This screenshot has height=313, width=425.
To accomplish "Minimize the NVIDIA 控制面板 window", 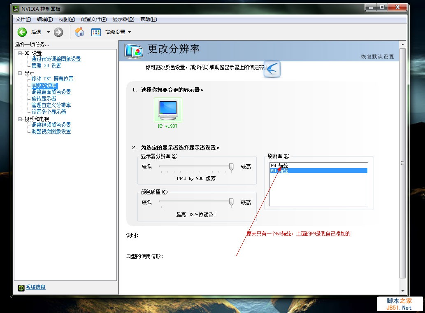I will 371,7.
